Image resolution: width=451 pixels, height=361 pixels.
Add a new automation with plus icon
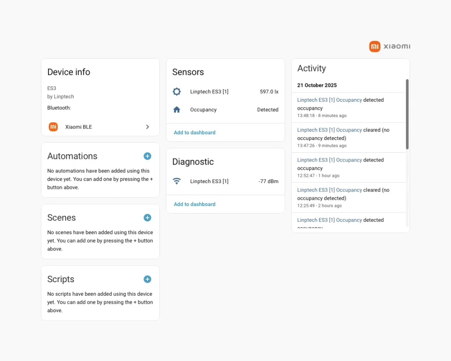[x=147, y=156]
